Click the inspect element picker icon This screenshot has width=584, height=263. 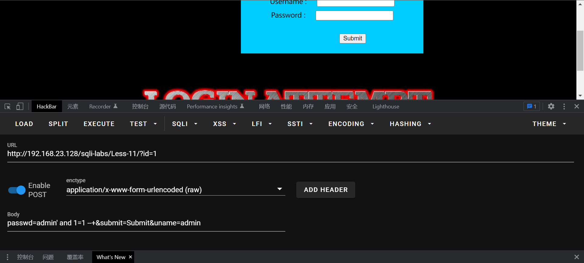[8, 107]
